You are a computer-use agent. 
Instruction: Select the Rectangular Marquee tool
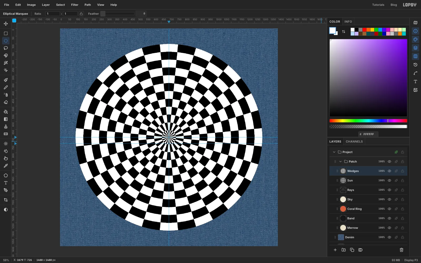point(6,33)
